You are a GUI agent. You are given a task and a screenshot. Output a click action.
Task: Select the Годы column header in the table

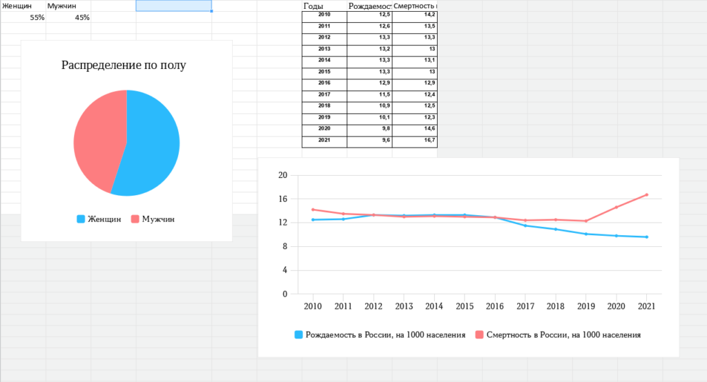[x=325, y=6]
